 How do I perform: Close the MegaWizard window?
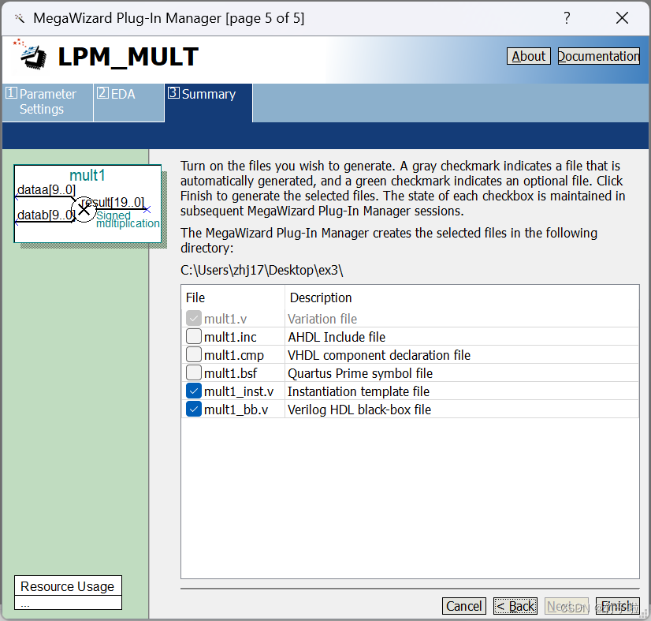(622, 18)
